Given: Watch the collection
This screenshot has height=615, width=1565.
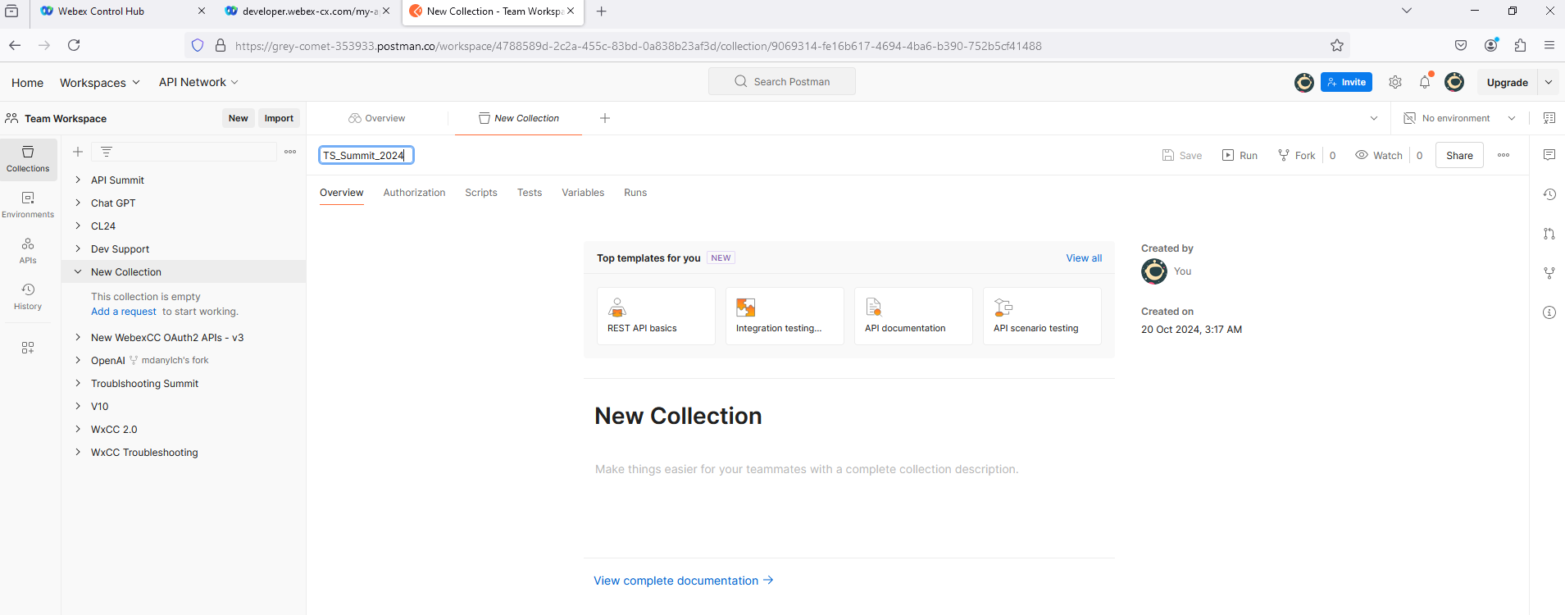Looking at the screenshot, I should coord(1378,155).
